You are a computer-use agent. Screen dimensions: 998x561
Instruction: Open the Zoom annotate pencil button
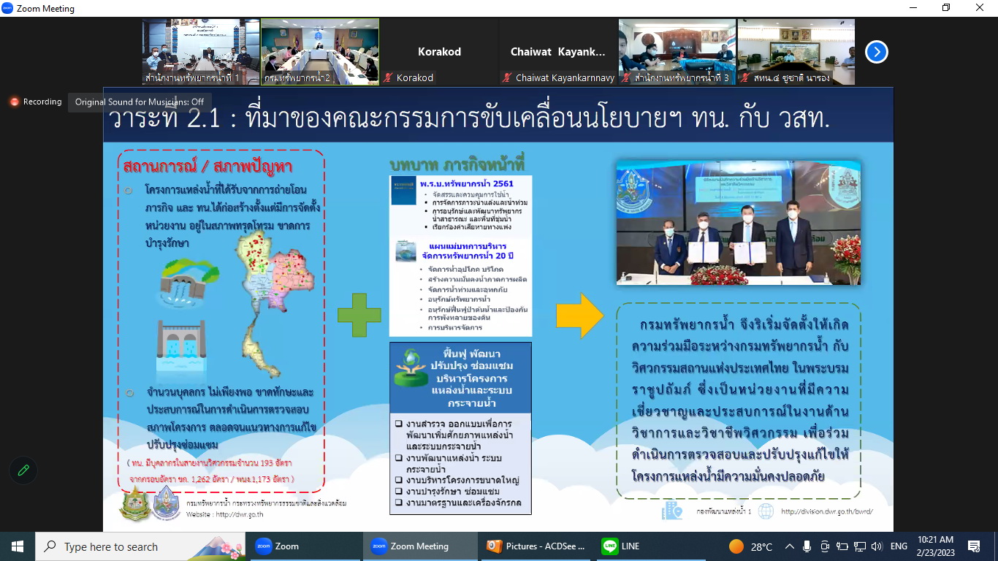point(23,470)
